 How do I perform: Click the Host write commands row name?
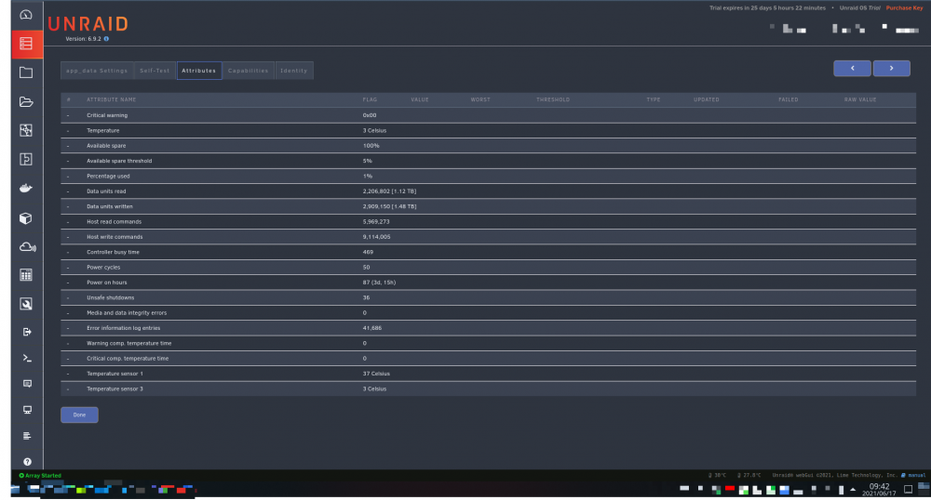pyautogui.click(x=115, y=237)
